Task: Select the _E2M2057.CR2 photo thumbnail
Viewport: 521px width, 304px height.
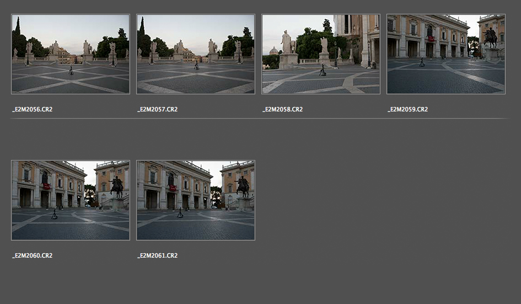Action: (x=196, y=54)
